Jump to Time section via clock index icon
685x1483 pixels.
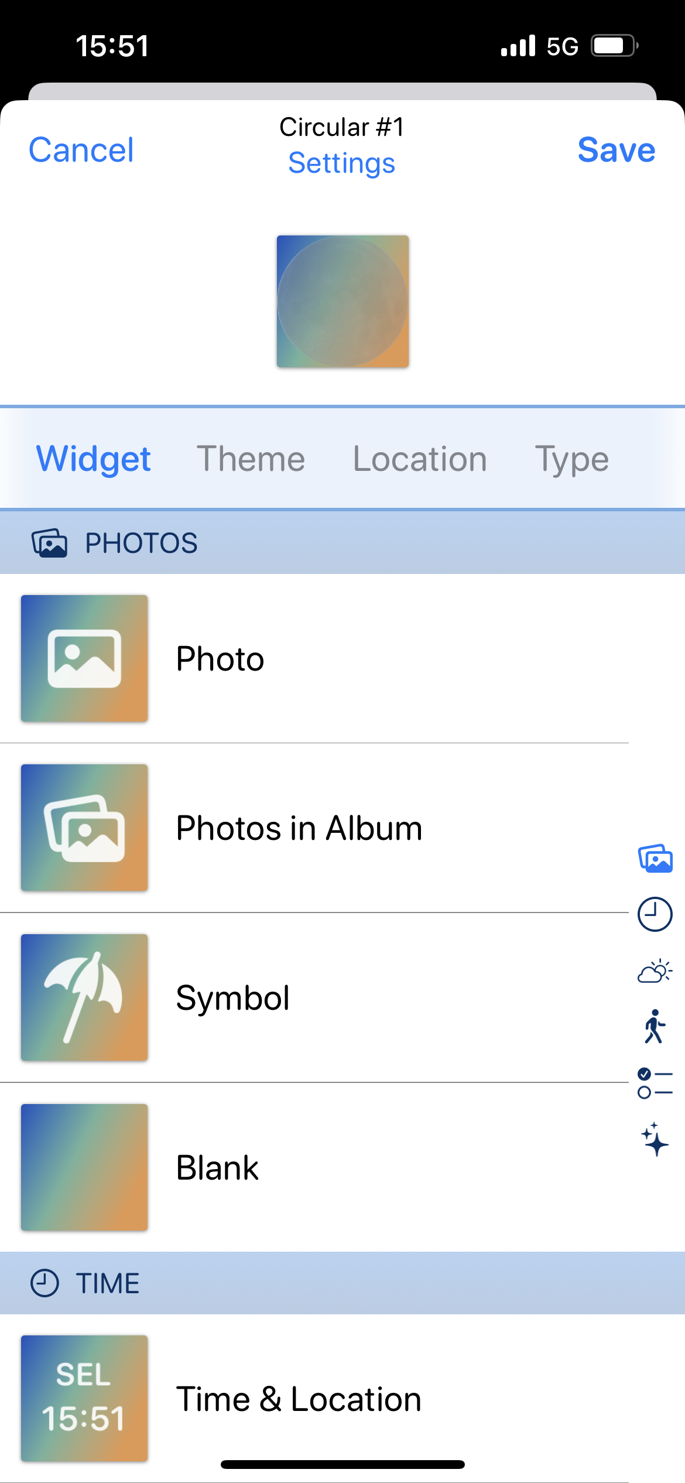click(x=655, y=914)
